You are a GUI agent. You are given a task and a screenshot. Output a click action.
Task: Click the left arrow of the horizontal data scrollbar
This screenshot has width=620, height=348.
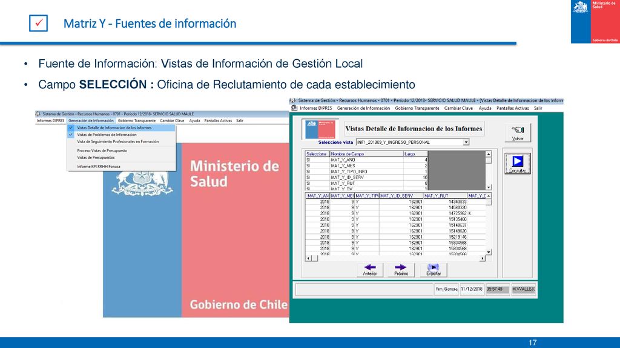(x=309, y=258)
